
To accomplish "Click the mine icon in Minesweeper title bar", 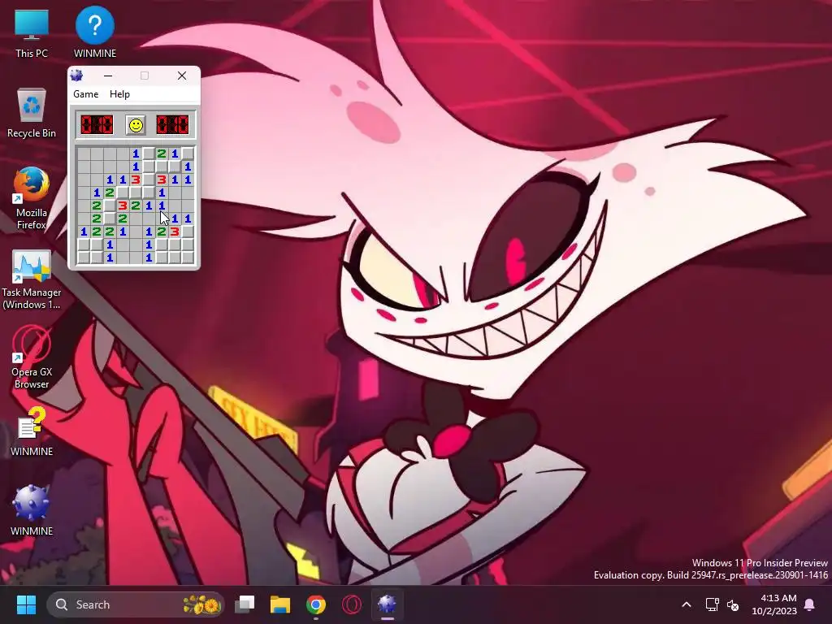I will (77, 76).
